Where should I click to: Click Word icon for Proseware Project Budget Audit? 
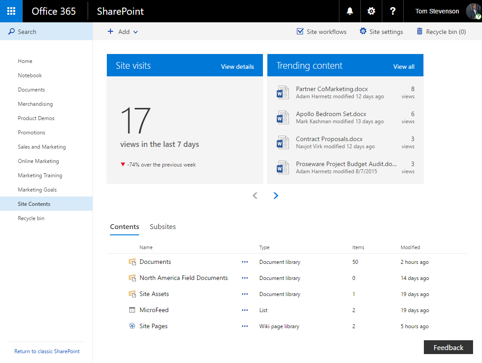[x=283, y=167]
